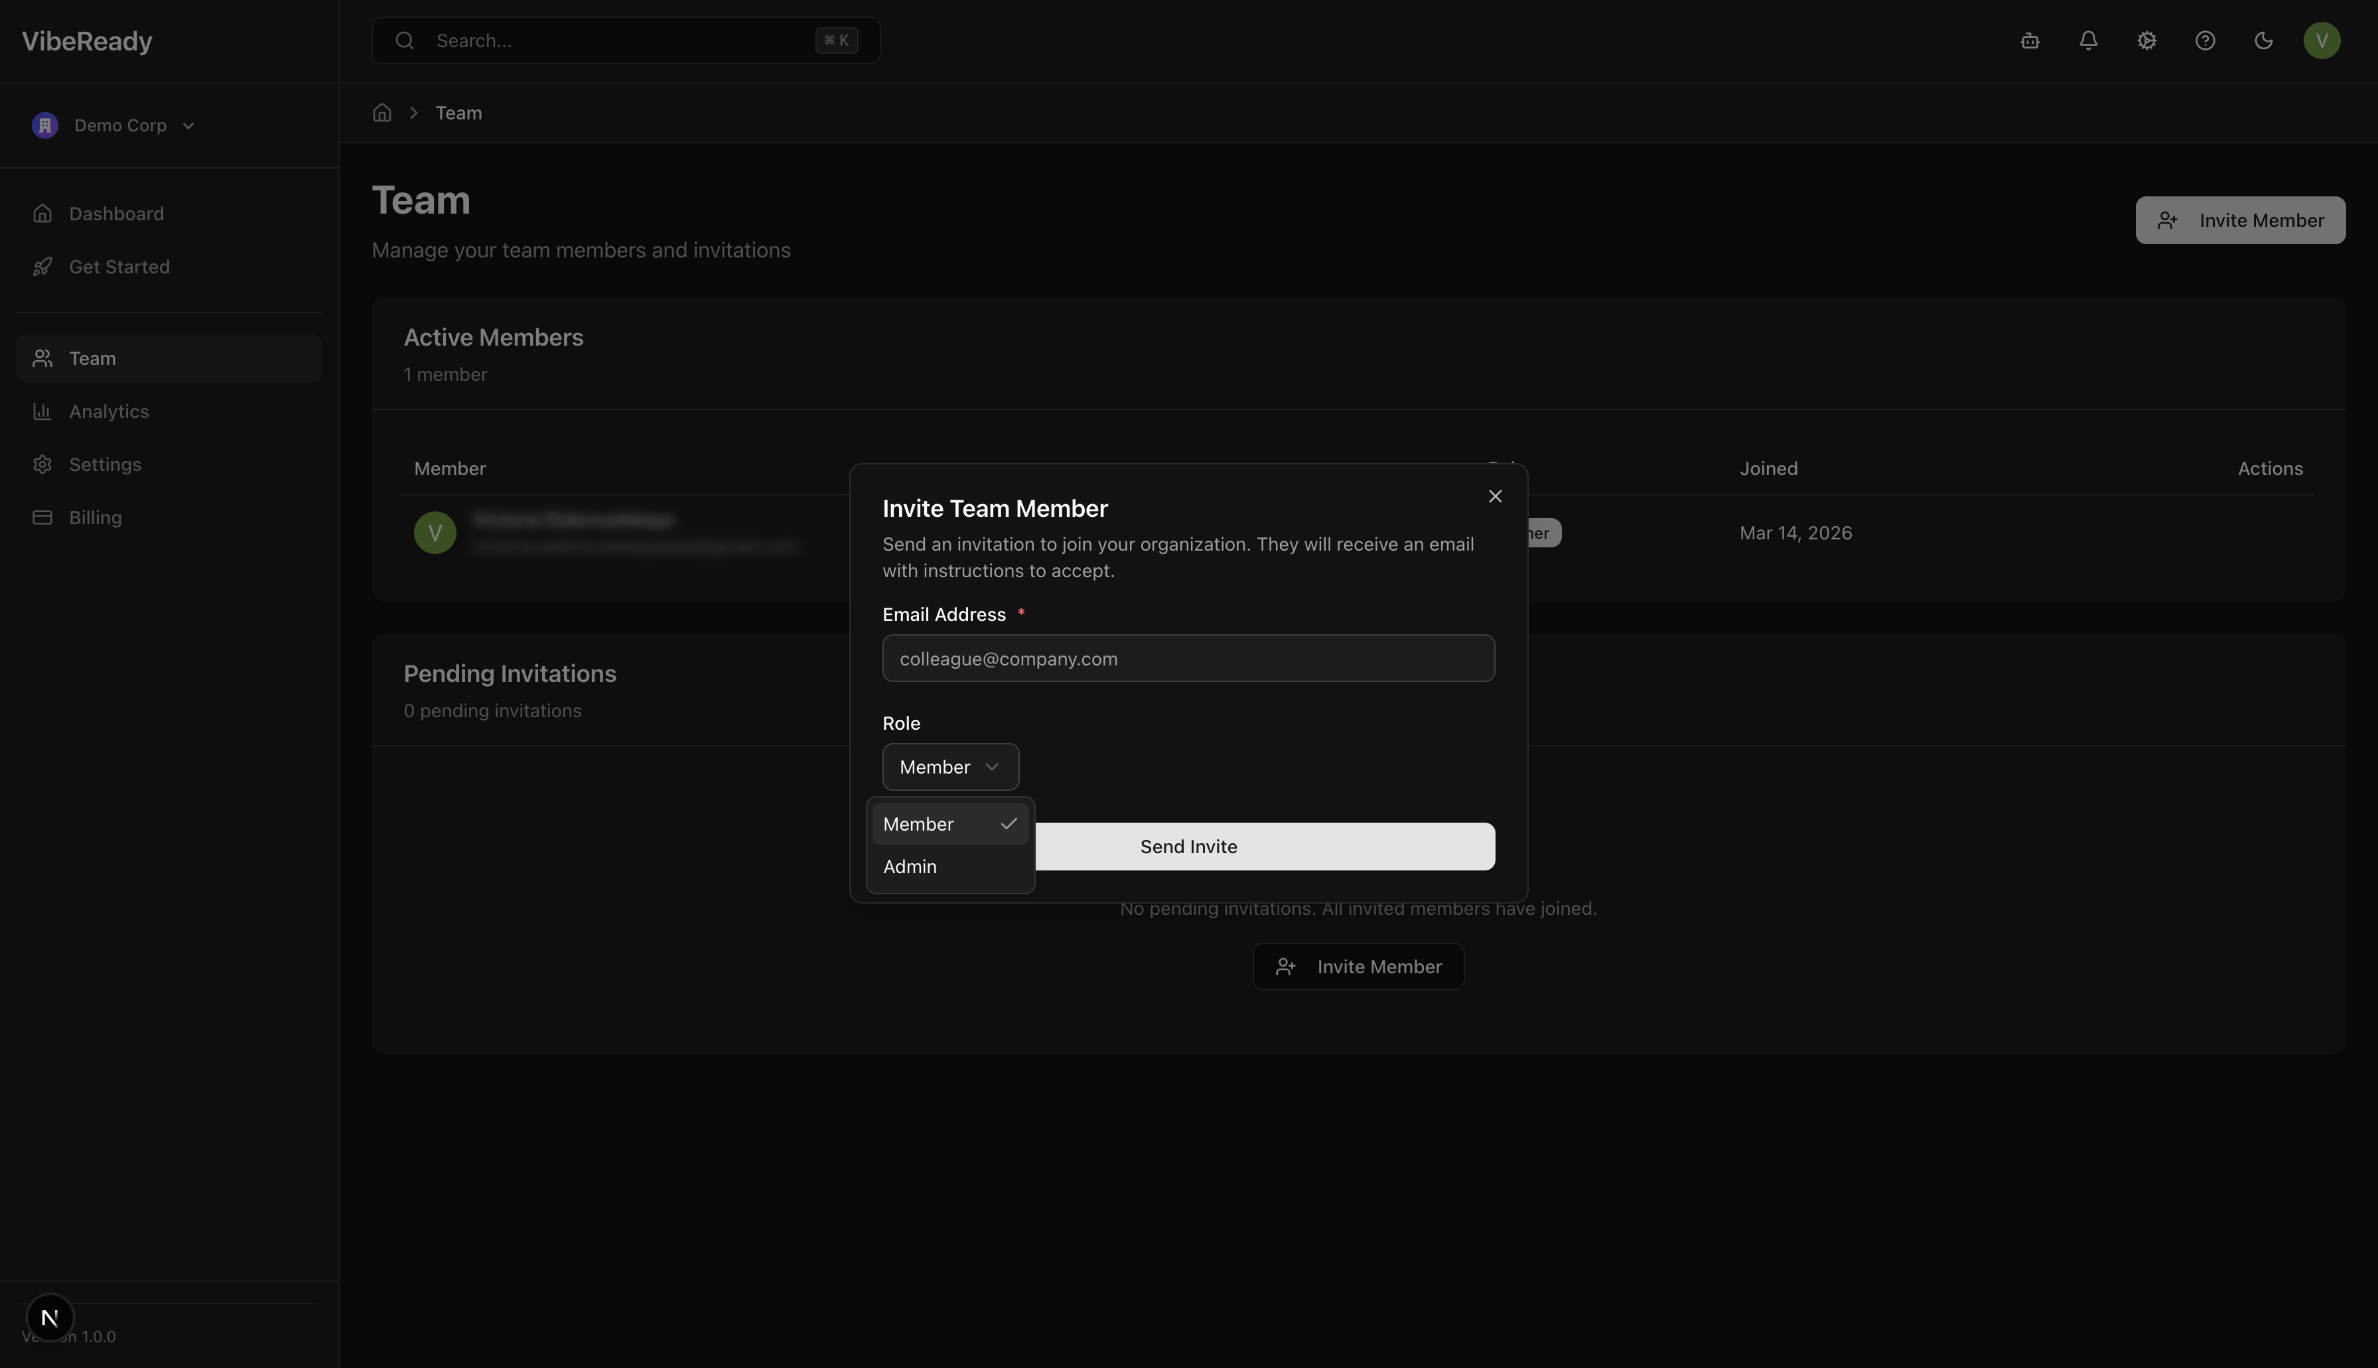The width and height of the screenshot is (2378, 1368).
Task: Select the Dashboard sidebar icon
Action: tap(43, 213)
